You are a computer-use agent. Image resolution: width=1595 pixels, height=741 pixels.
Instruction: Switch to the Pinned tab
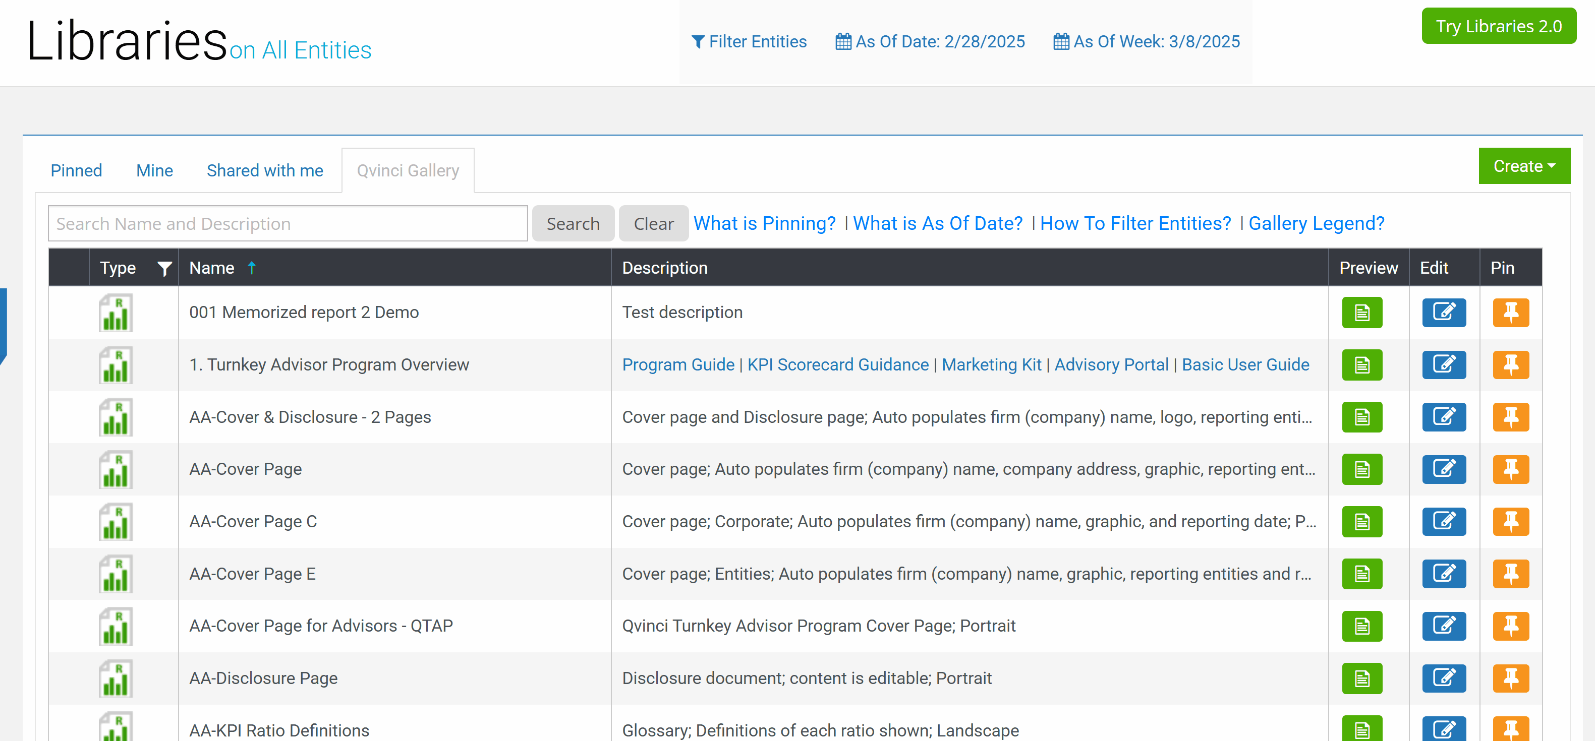(76, 170)
